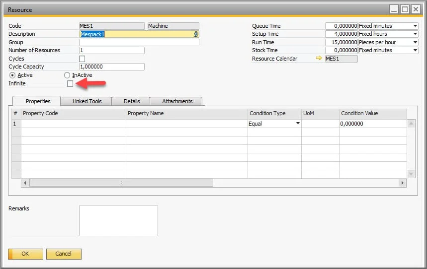The image size is (427, 269).
Task: Click the Code field with MES1
Action: pos(112,26)
